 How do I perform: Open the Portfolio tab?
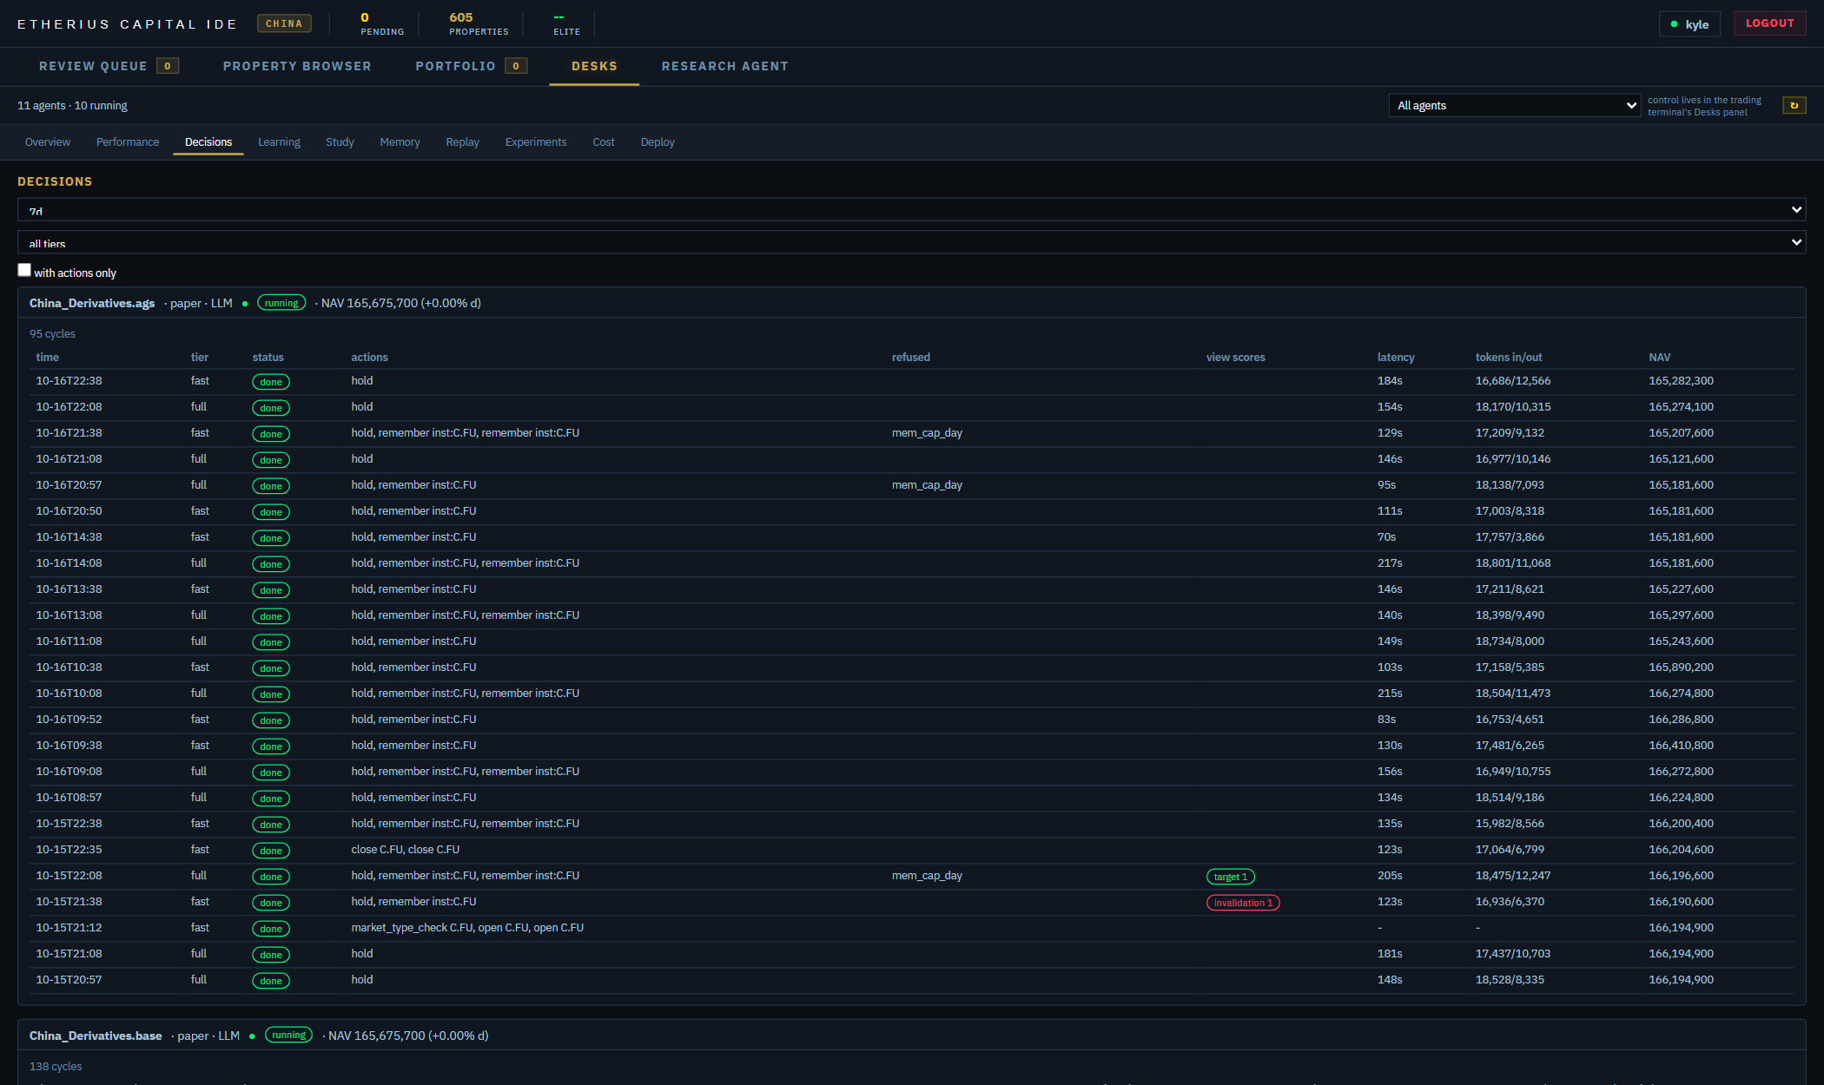coord(471,66)
